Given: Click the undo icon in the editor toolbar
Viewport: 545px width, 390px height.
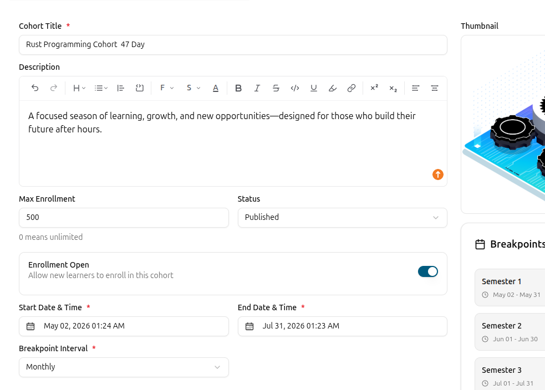Looking at the screenshot, I should pyautogui.click(x=35, y=88).
